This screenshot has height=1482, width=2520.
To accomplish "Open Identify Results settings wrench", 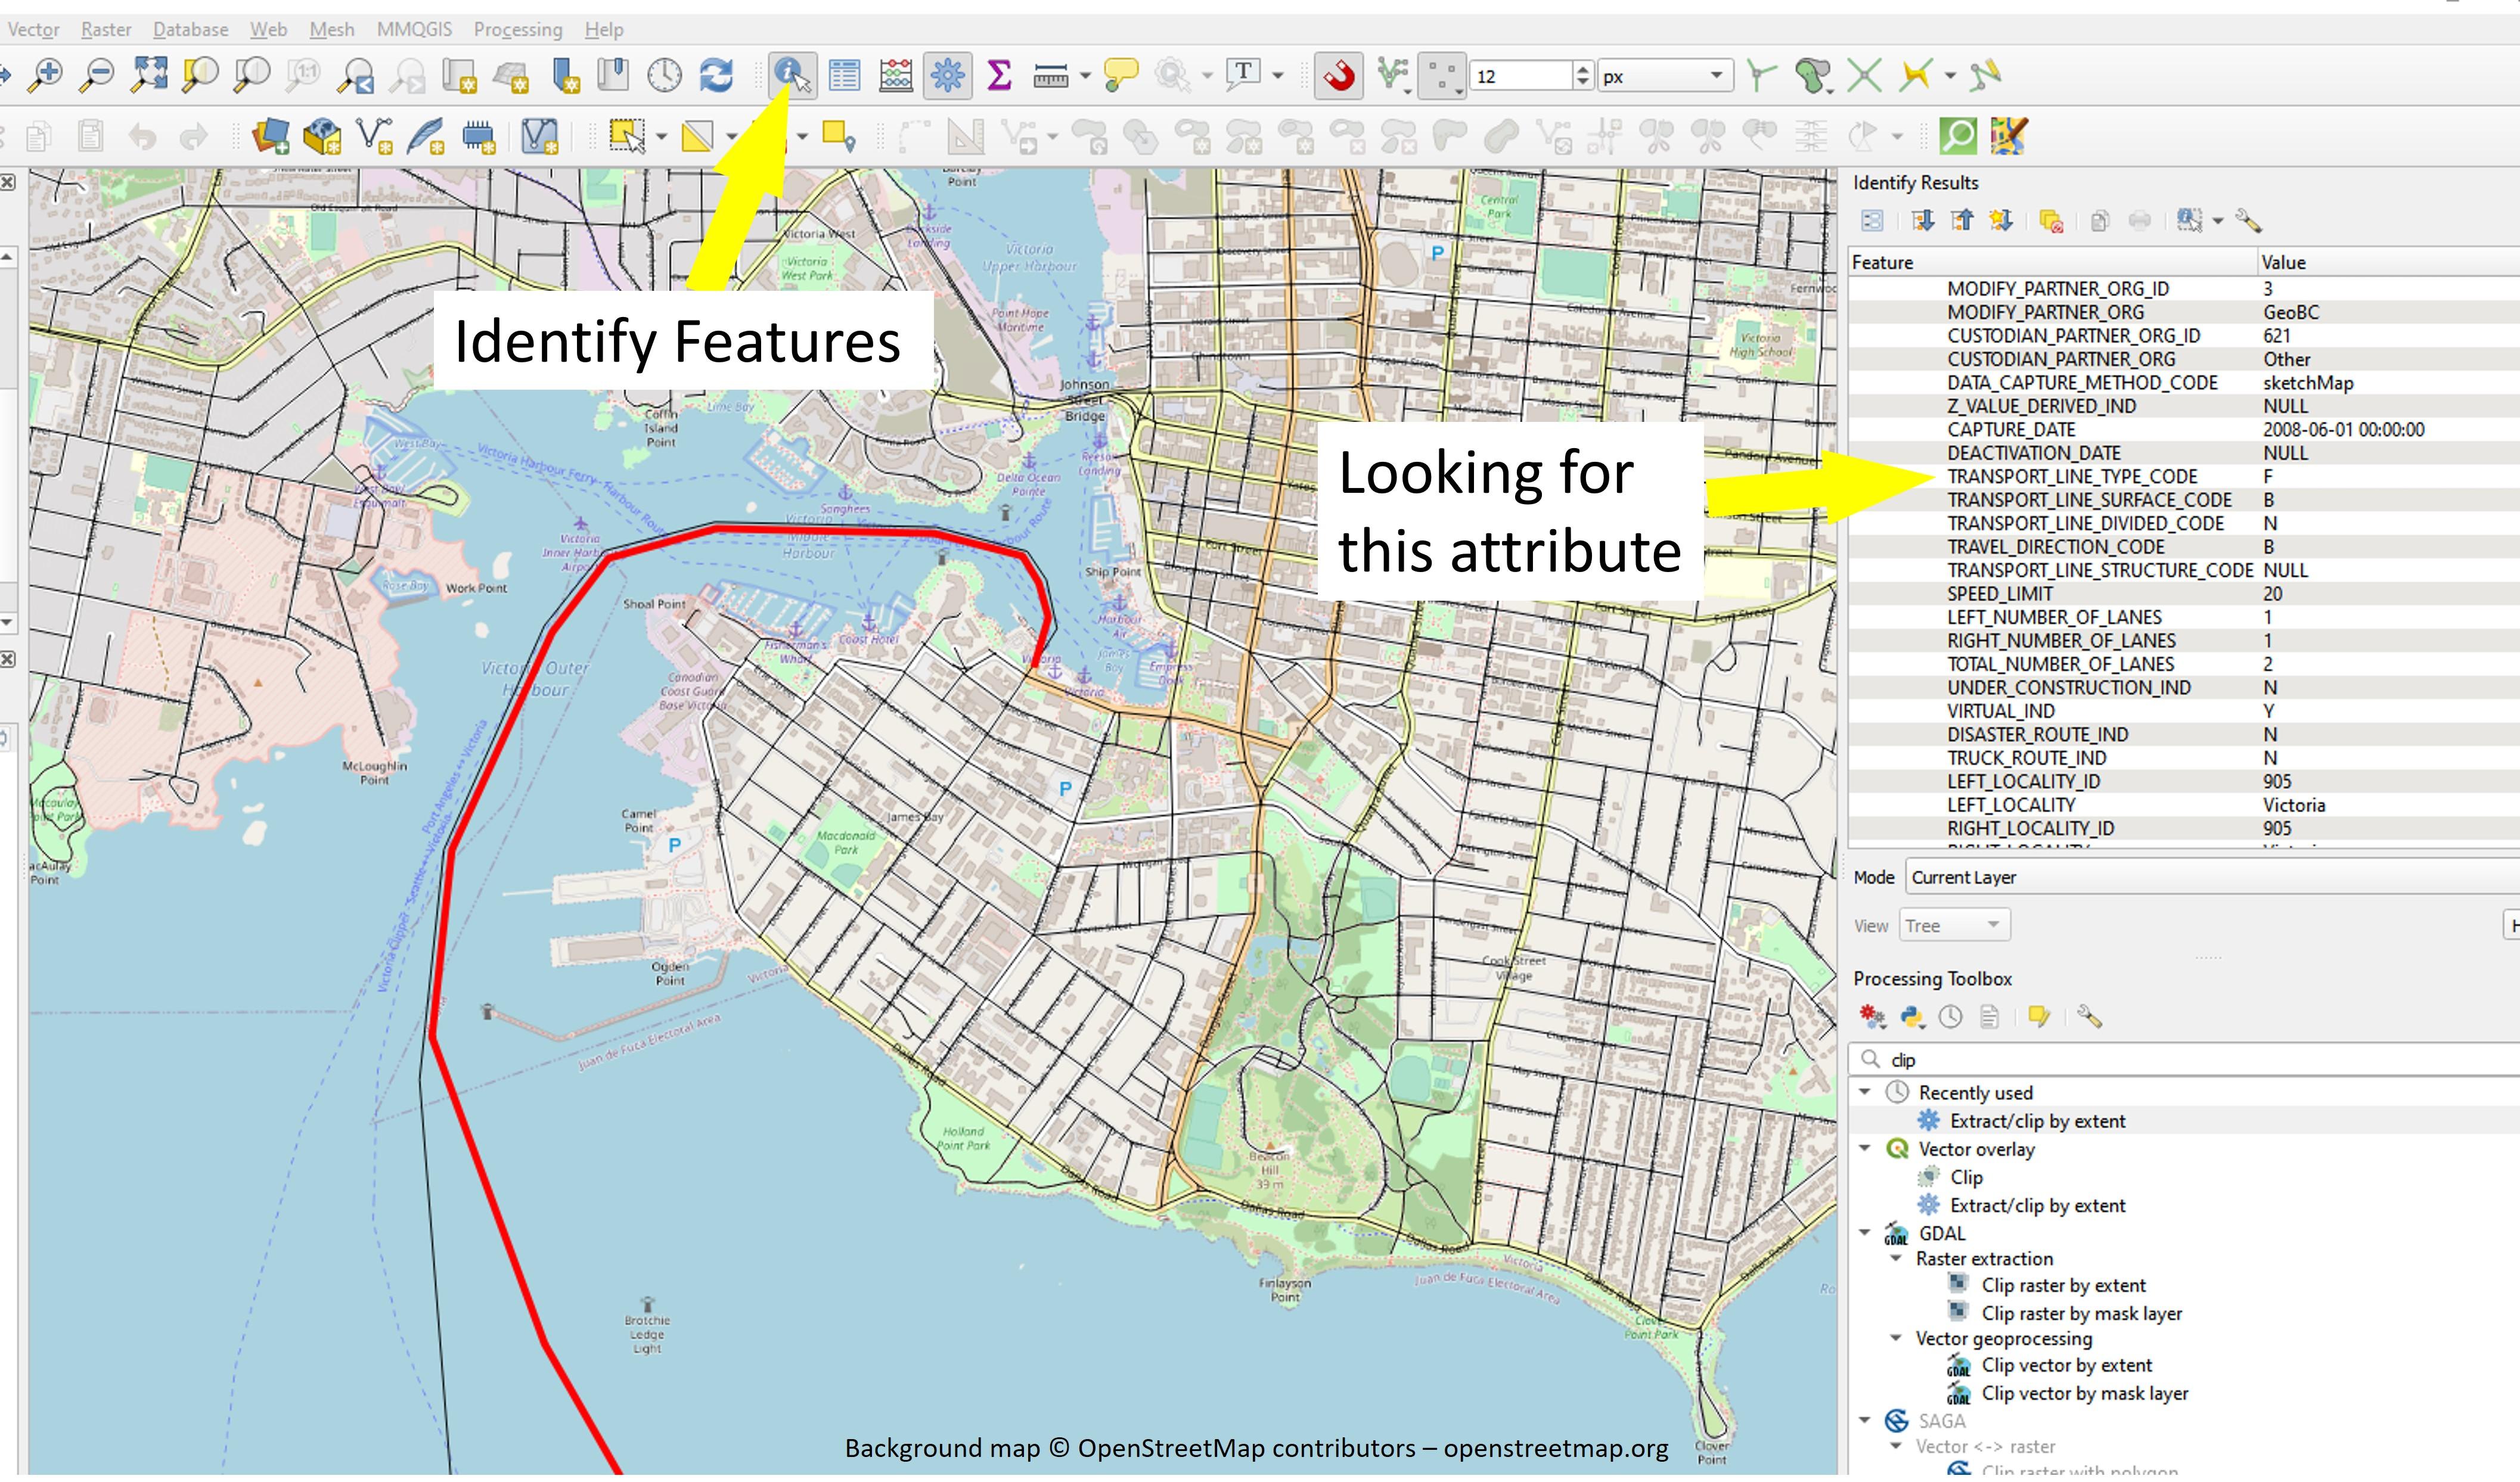I will (2249, 221).
